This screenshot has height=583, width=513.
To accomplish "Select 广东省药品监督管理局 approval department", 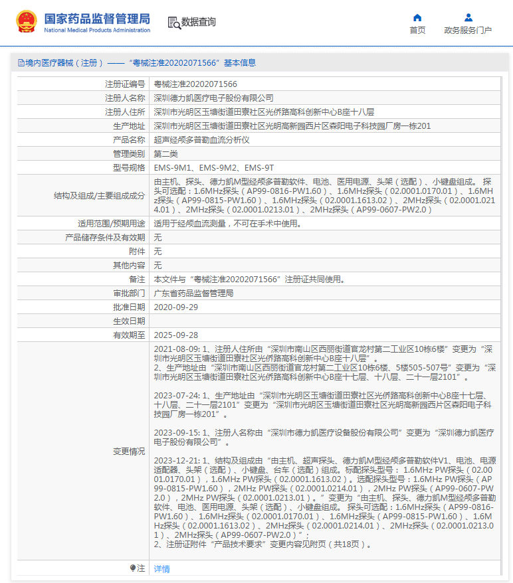I will (193, 293).
